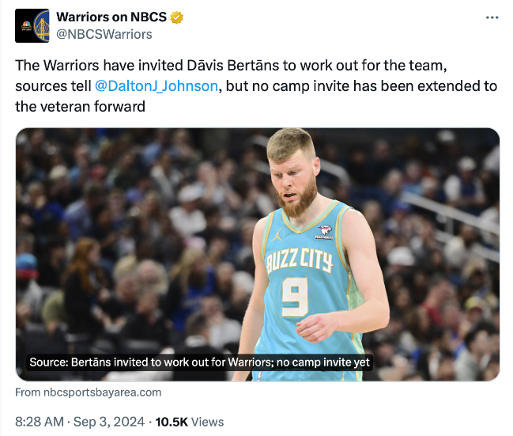Open the @DaltonJ_Johnson mention link
The width and height of the screenshot is (513, 436).
(157, 86)
